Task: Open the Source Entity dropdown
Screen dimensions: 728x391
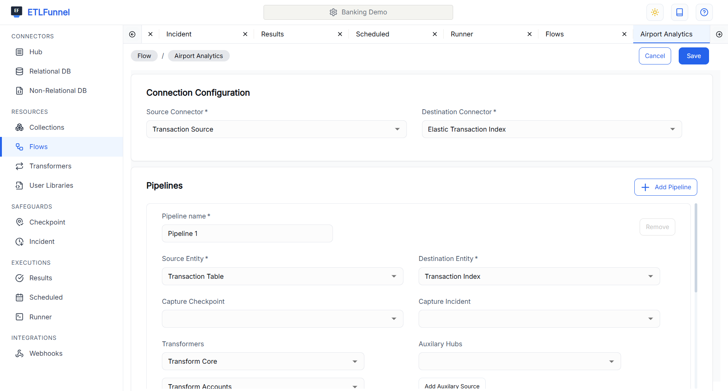Action: [x=282, y=276]
